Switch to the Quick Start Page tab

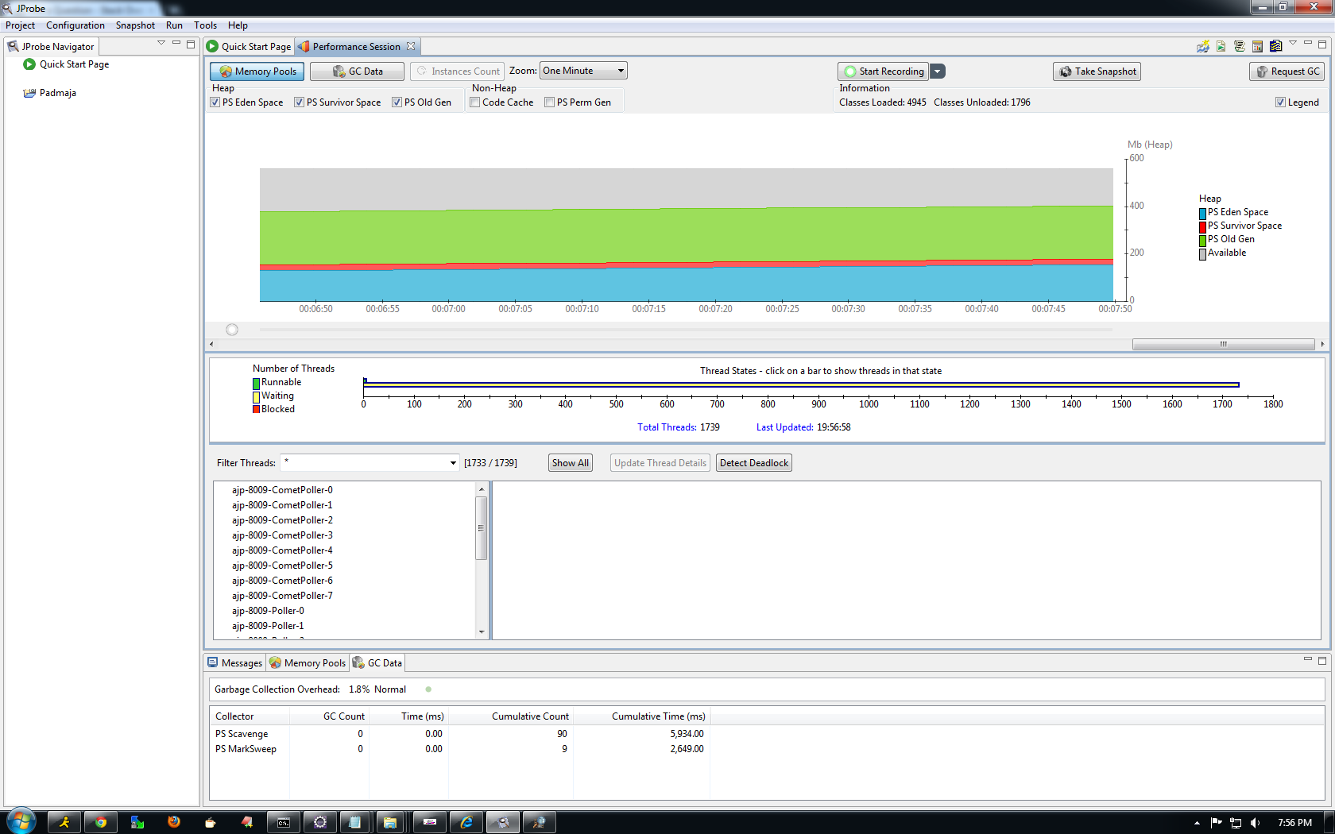pos(250,47)
